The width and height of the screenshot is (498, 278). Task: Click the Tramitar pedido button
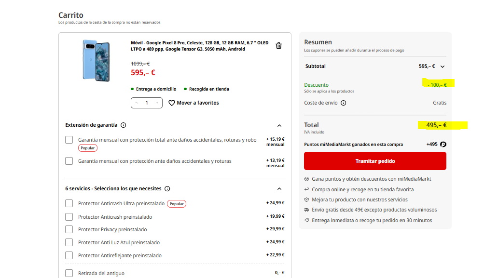pos(375,161)
